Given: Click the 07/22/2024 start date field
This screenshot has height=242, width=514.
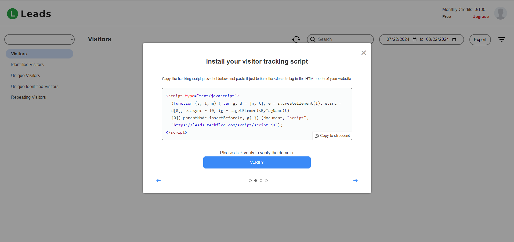Looking at the screenshot, I should [398, 39].
